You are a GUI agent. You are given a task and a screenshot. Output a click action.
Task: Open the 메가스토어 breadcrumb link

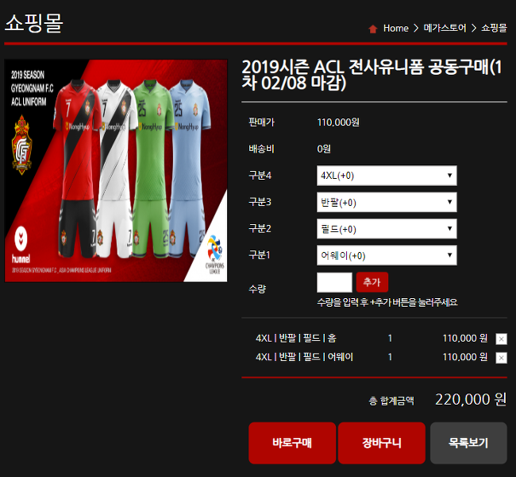(445, 28)
